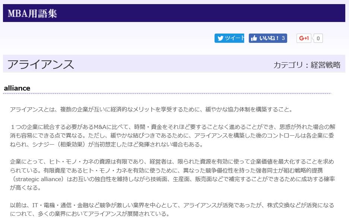The image size is (349, 224).
Task: Click the アライアンス page heading
Action: (x=41, y=65)
